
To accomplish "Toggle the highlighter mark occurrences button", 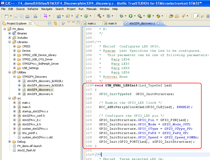I will coord(196,16).
